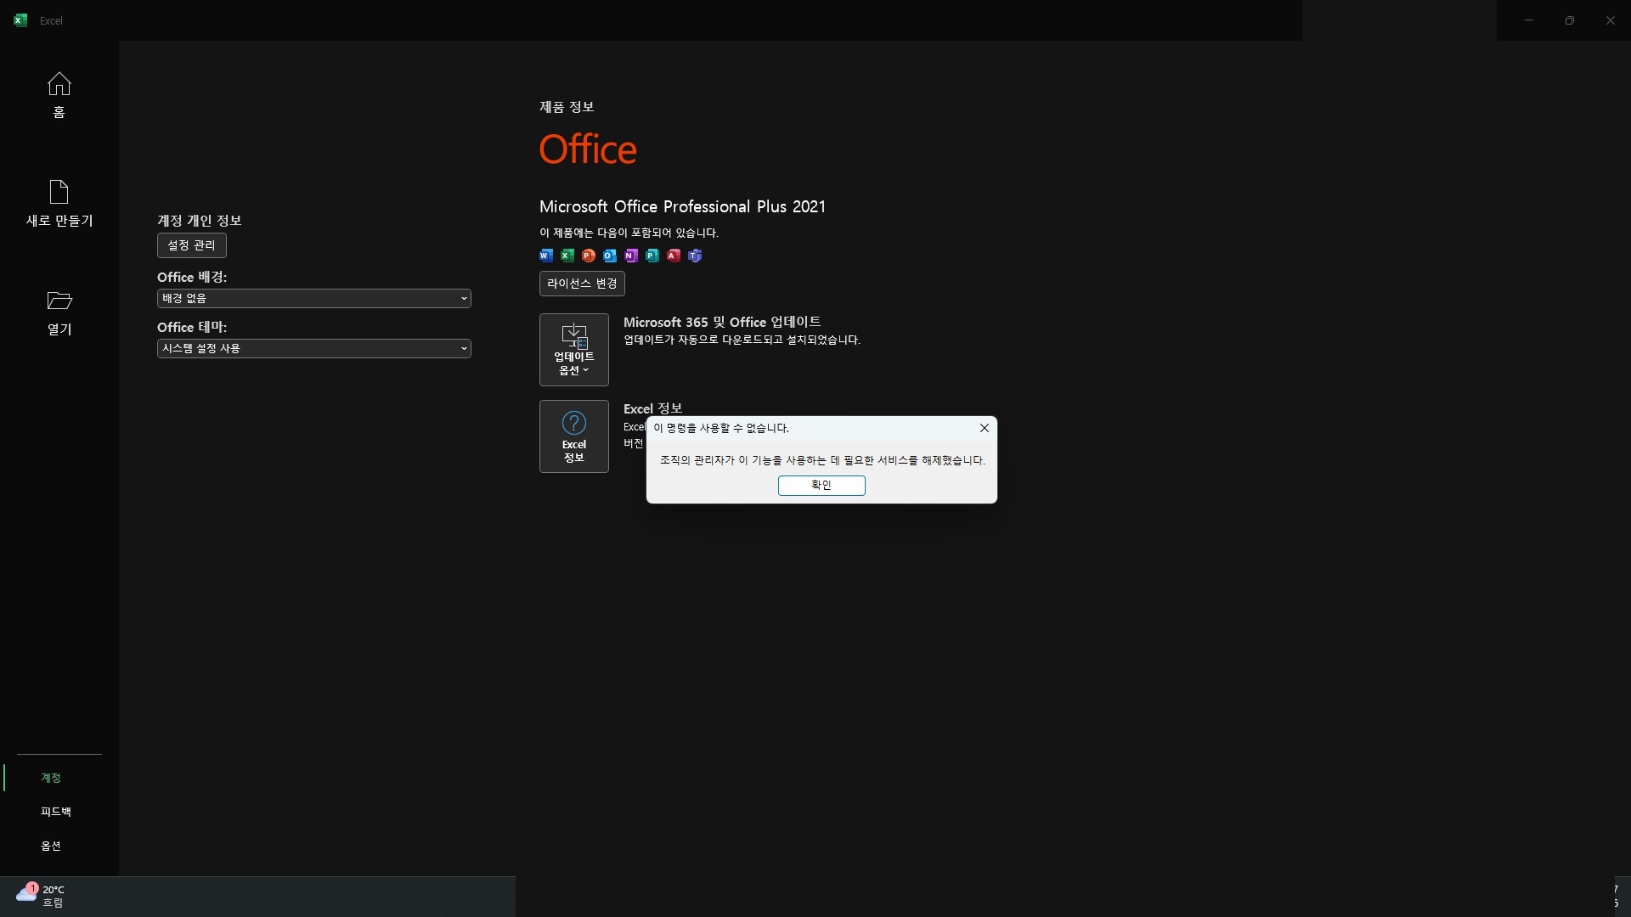Click the 'Microsoft 365 및 Office 업데이트' heading

[x=722, y=323]
